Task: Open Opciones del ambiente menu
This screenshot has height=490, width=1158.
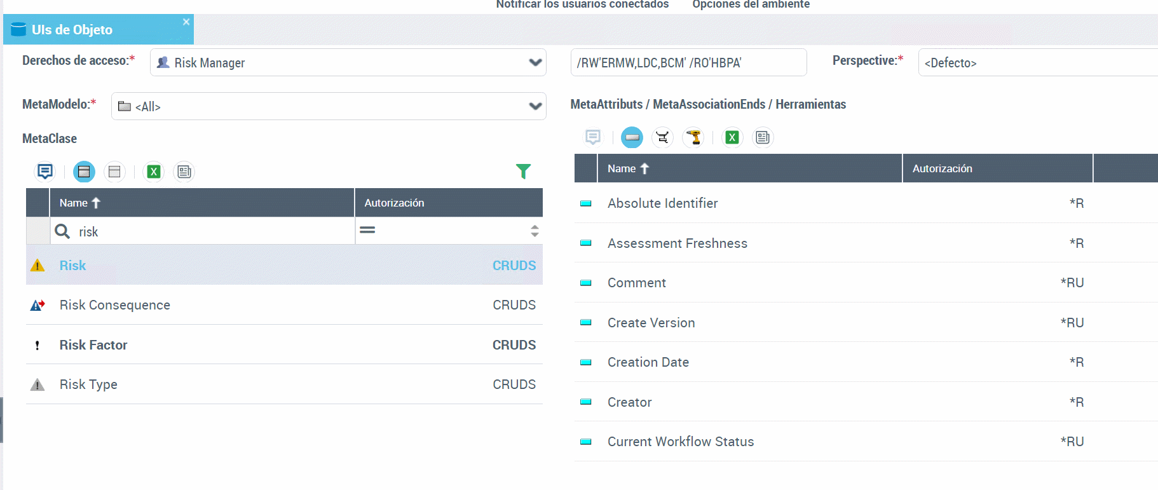Action: point(751,4)
